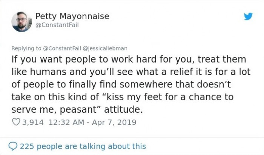Click the Twitter bird logo icon

point(247,17)
